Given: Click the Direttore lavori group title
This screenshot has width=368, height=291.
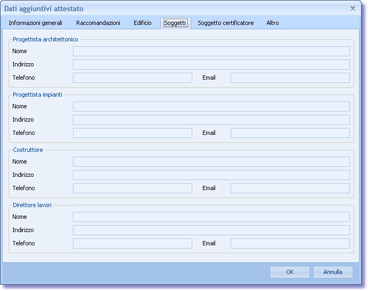Looking at the screenshot, I should coord(32,205).
